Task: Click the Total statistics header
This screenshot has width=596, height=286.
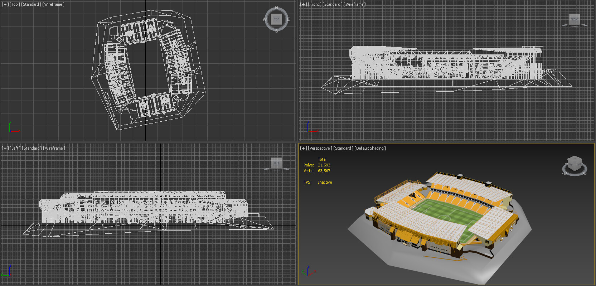Action: tap(322, 159)
